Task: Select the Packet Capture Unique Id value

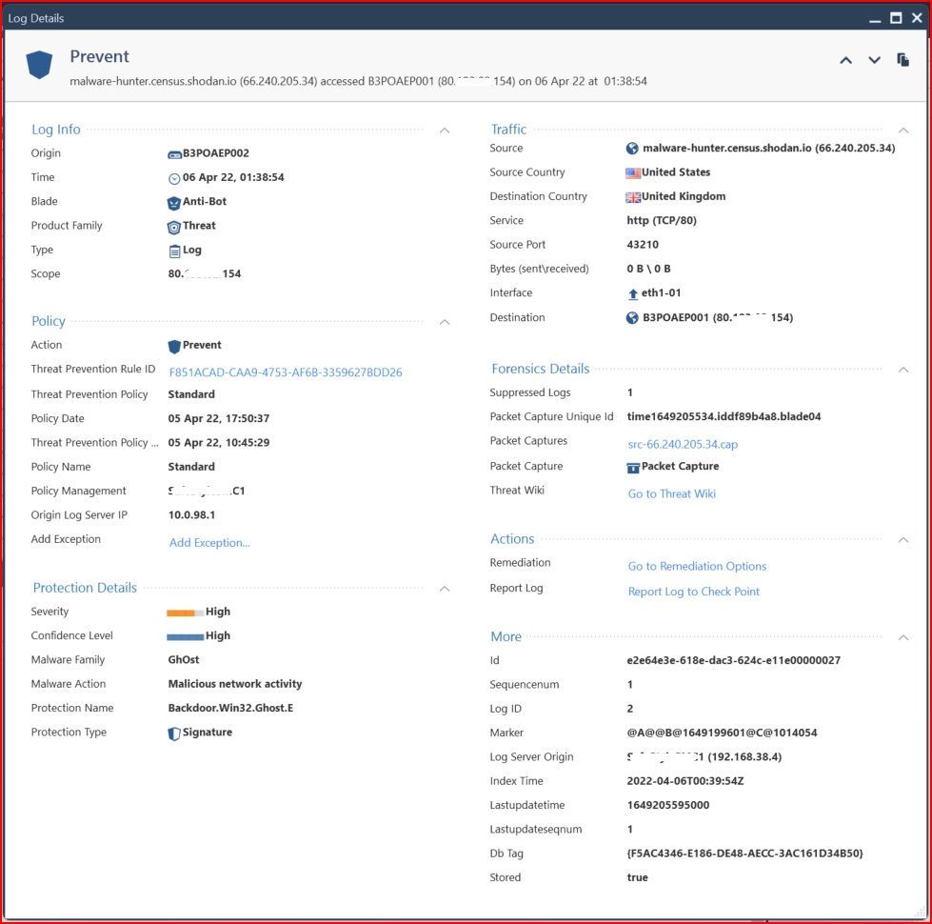Action: [x=724, y=417]
